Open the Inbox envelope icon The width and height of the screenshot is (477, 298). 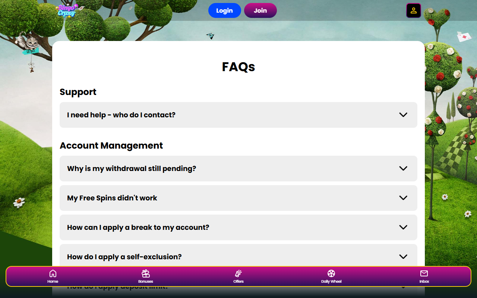pos(424,273)
